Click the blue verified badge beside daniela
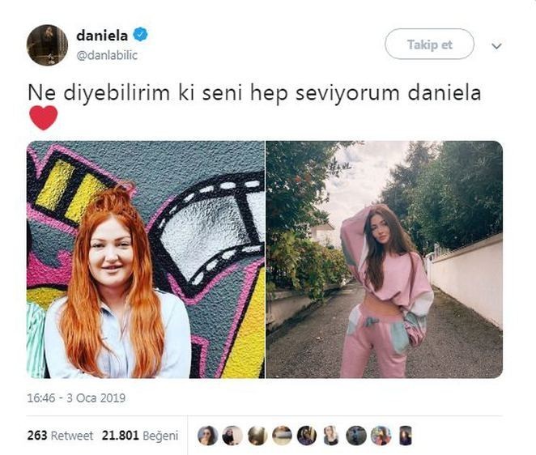The image size is (536, 455). click(140, 35)
